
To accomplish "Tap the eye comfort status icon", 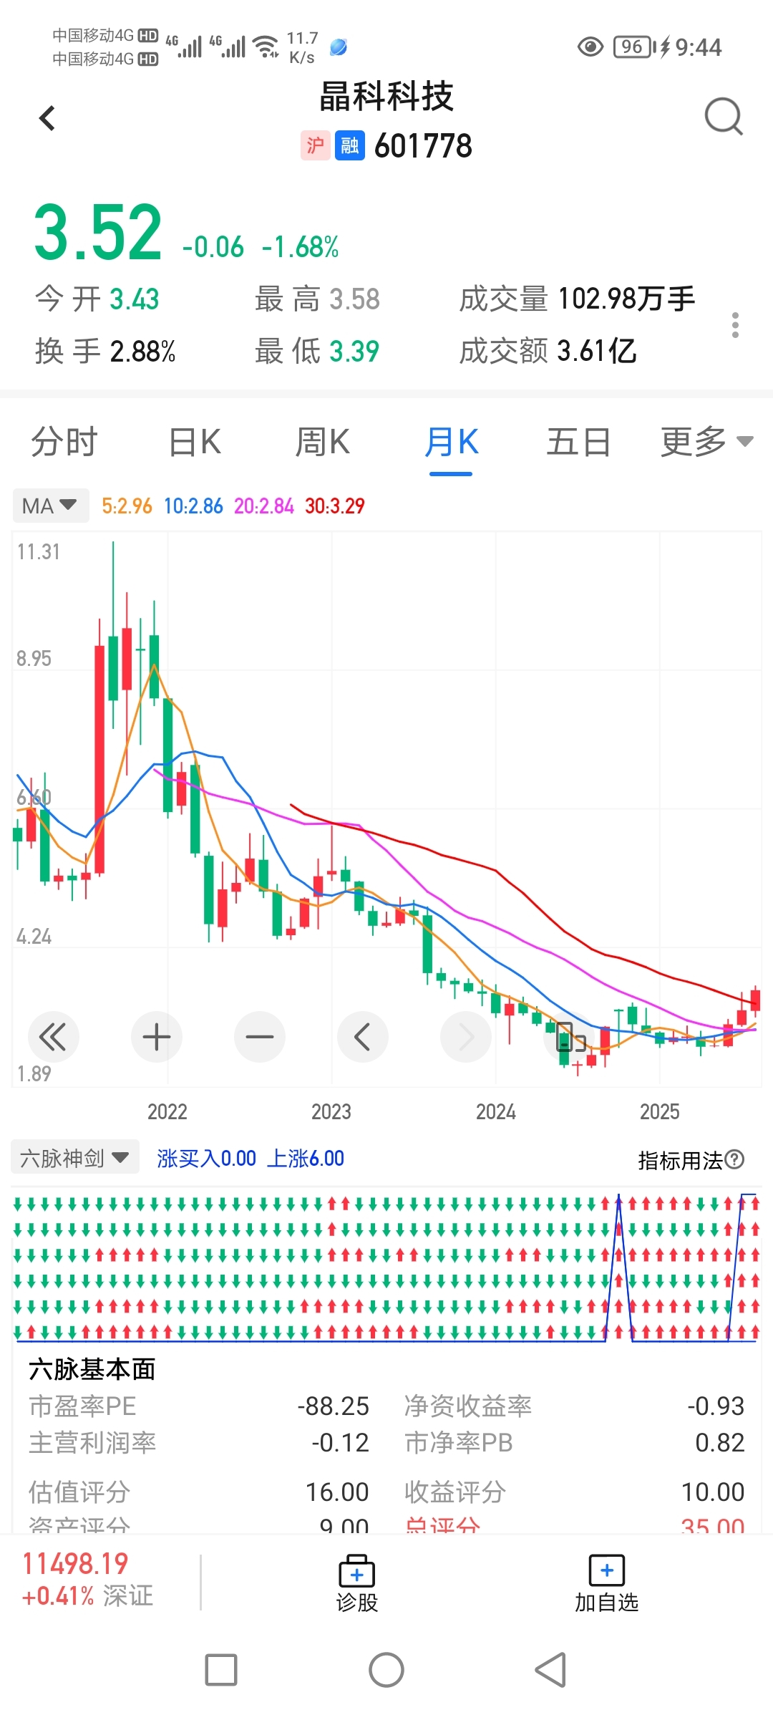I will (590, 47).
